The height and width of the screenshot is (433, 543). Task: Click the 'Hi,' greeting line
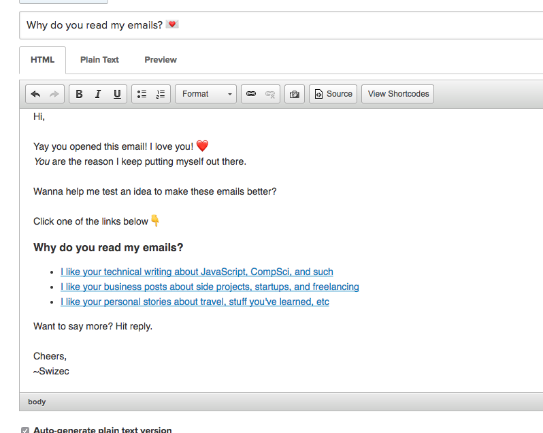tap(39, 116)
